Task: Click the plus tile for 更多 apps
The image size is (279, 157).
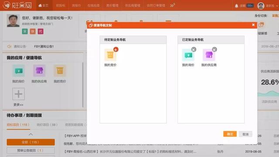Action: tap(18, 94)
